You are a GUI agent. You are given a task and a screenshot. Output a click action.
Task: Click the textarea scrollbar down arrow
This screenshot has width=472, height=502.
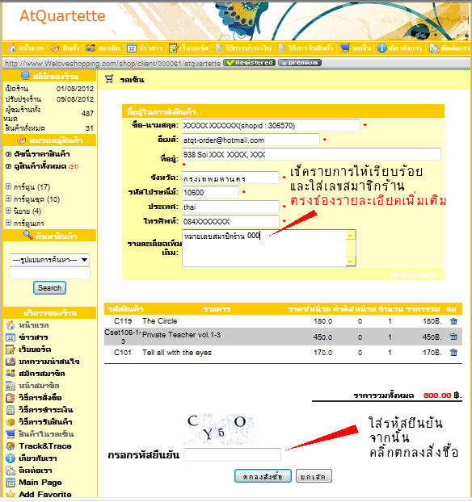pos(350,261)
